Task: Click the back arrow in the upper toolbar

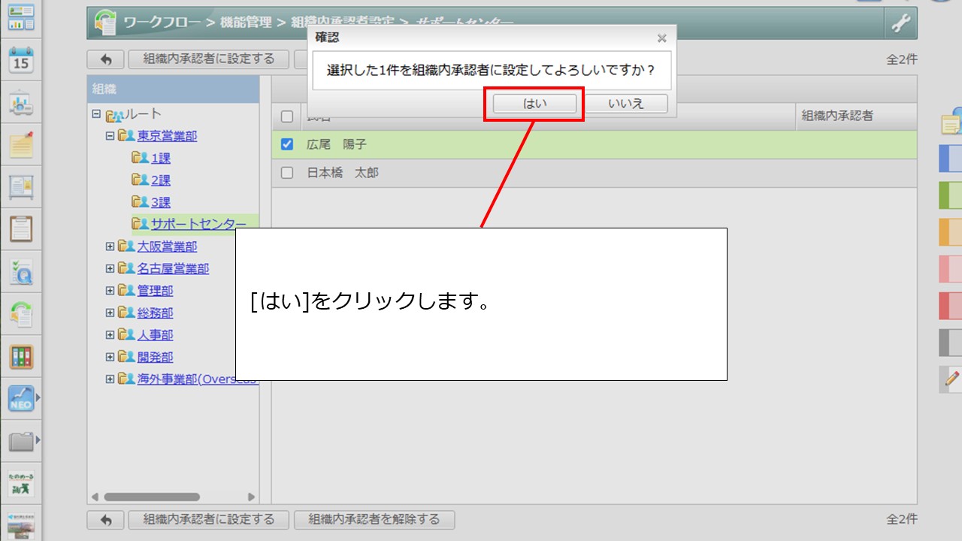Action: click(x=106, y=59)
